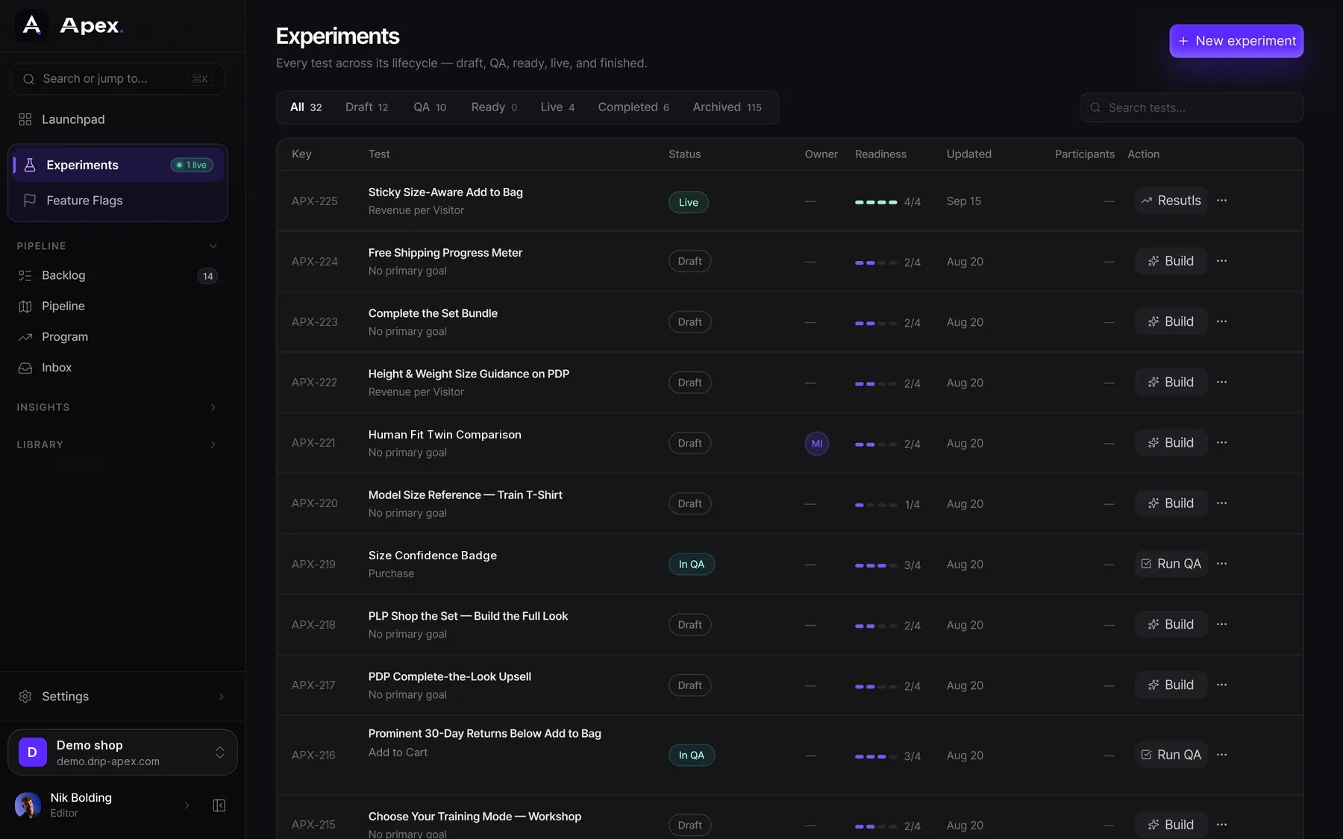Click the MI owner avatar on APX-221
1343x839 pixels.
(816, 444)
